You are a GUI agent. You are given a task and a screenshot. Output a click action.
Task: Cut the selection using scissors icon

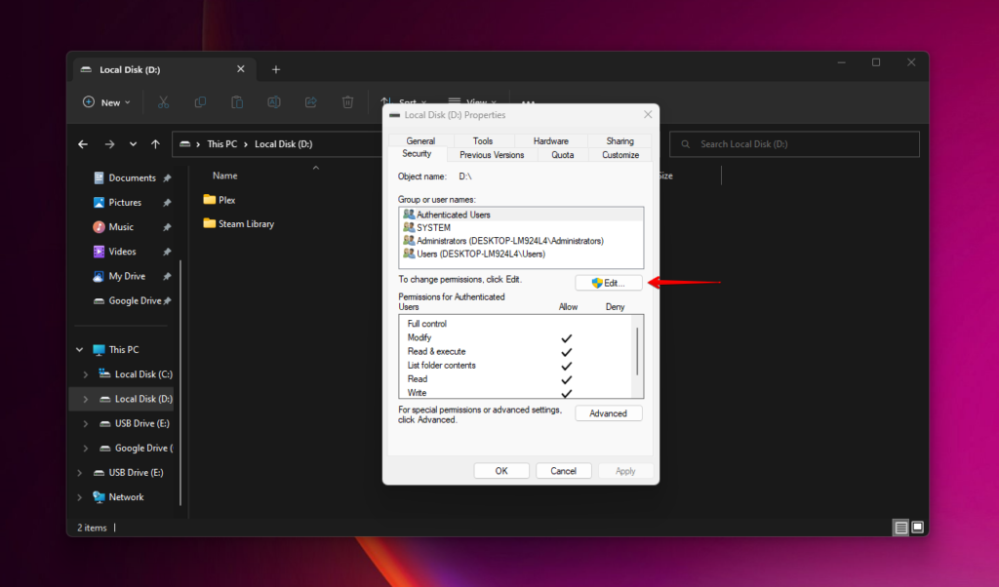click(x=163, y=102)
